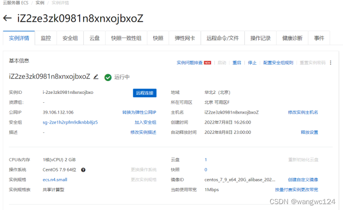Click 按量付费实例更改带宽 link
The image size is (343, 210).
[x=296, y=190]
